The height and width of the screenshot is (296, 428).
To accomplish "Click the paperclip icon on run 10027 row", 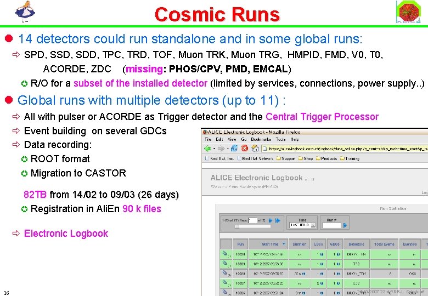I will click(x=224, y=283).
